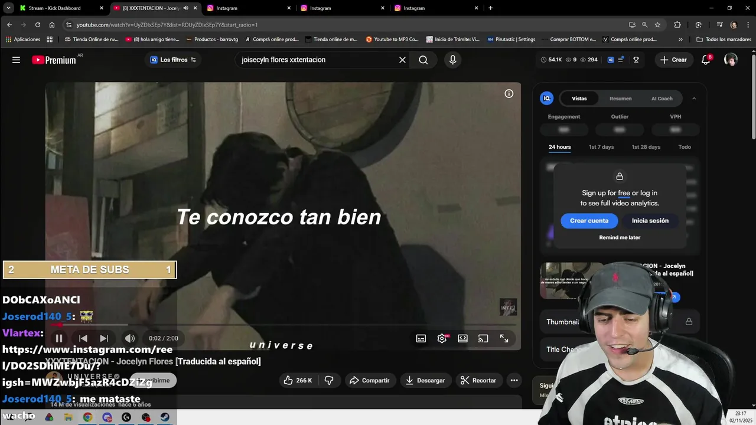Open Pirutastic Settings bookmark
756x425 pixels.
[511, 40]
